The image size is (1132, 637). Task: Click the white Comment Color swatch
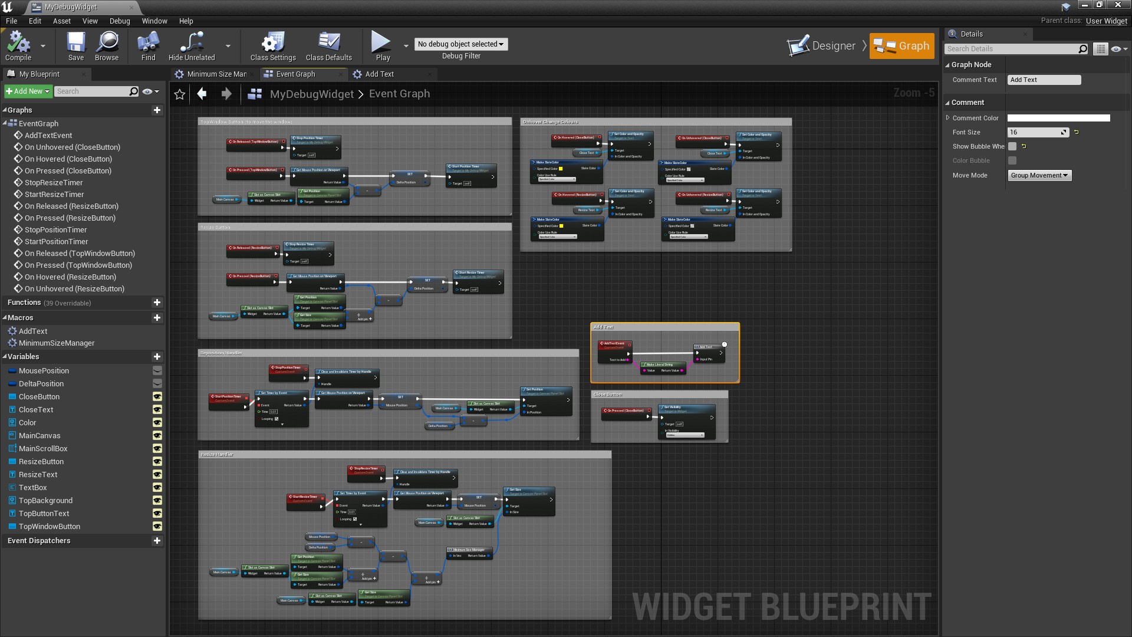(1058, 118)
